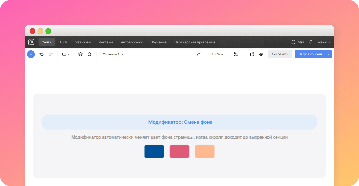Click the Модификатор: Смена фона heading block
Screen dimensions: 359x186
[180, 122]
